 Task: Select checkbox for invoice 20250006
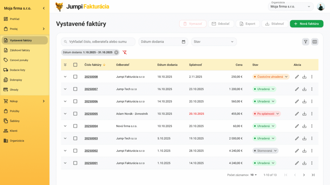point(75,101)
